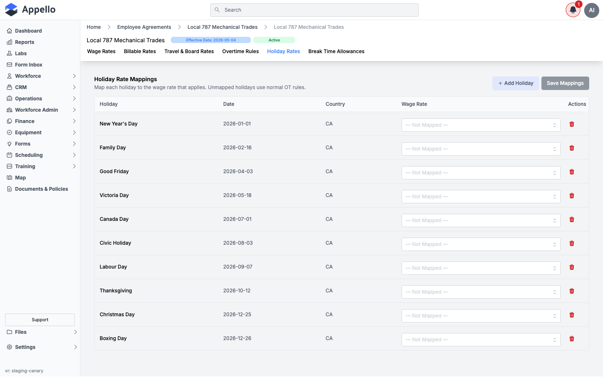
Task: Open the AI user avatar menu
Action: coord(592,10)
